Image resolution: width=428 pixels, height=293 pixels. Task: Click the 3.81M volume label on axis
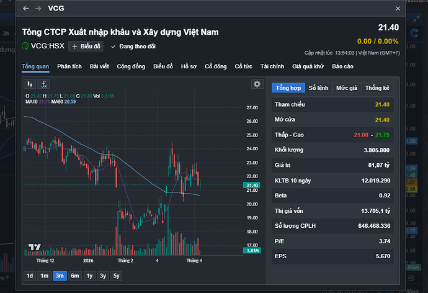coord(252,250)
